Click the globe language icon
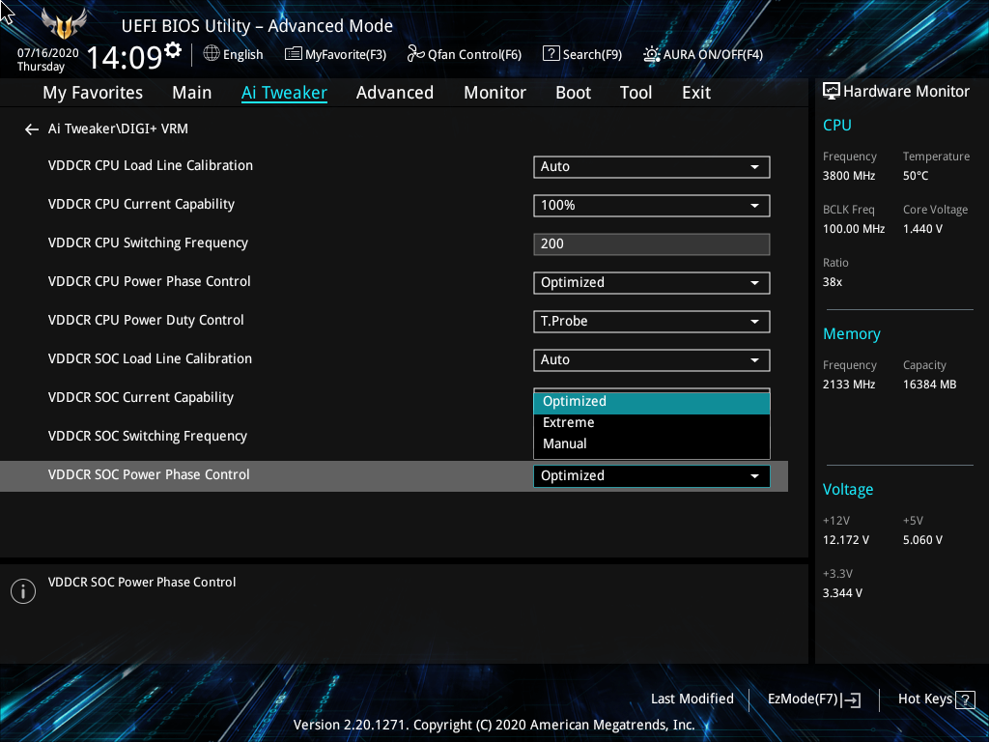 coord(212,54)
